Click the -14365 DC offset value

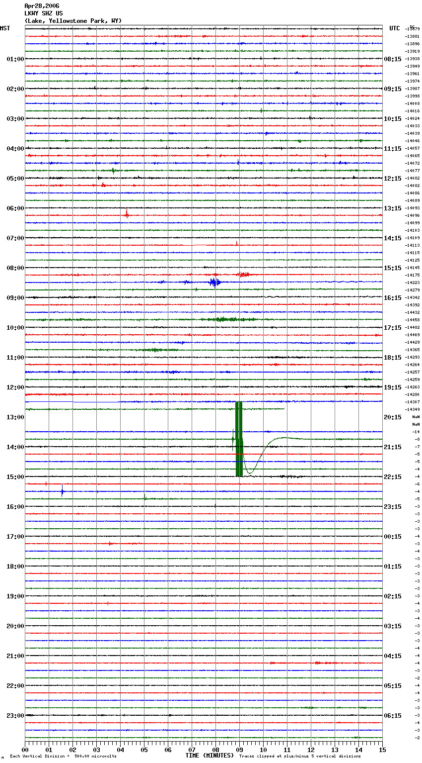pos(413,350)
